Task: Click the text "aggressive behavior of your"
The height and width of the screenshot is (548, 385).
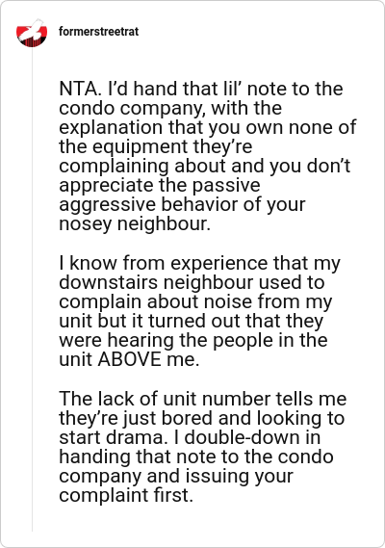Action: click(x=182, y=204)
